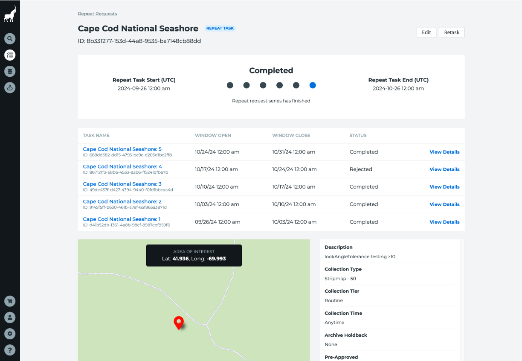The image size is (522, 361).
Task: Select the fifth dark progress dot
Action: 296,85
